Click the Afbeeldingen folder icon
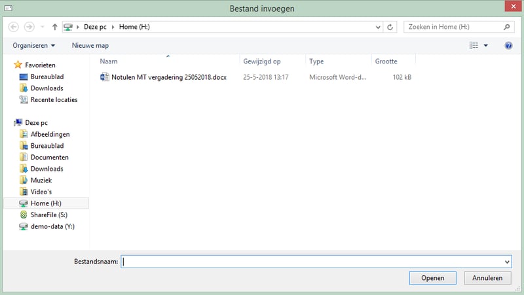The width and height of the screenshot is (524, 295). tap(24, 134)
